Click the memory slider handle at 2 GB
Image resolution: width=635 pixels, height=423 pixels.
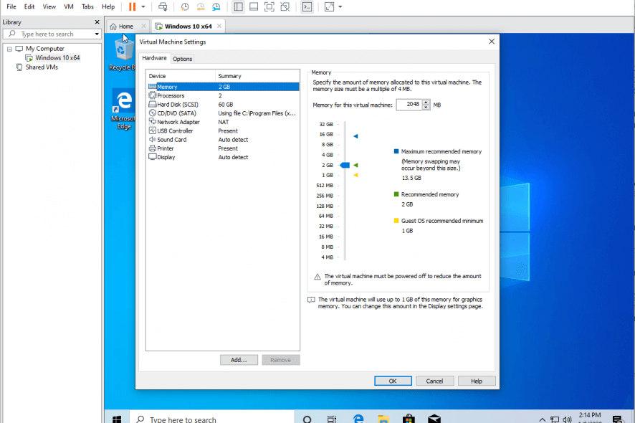(345, 166)
